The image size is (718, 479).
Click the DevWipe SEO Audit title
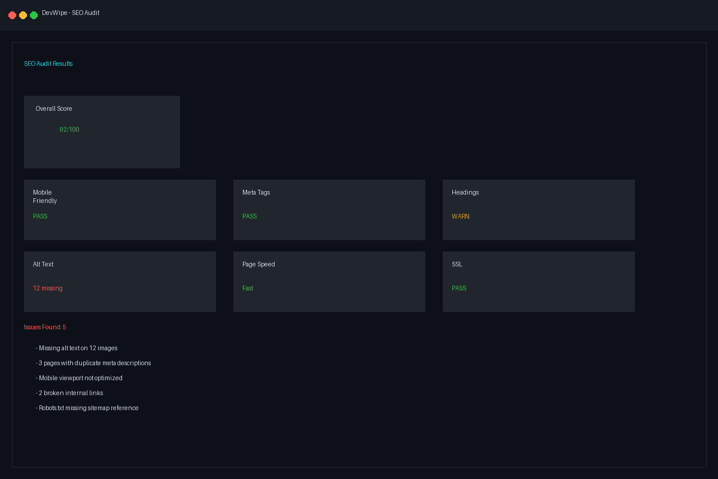pyautogui.click(x=71, y=12)
